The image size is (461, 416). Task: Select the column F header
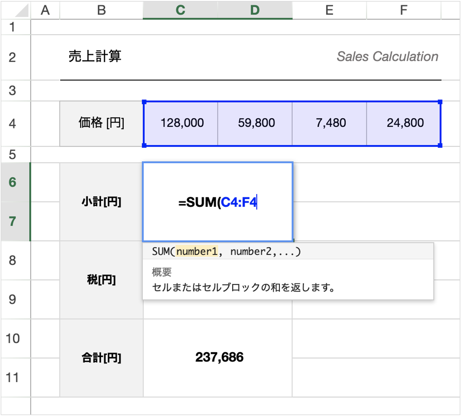pyautogui.click(x=404, y=10)
